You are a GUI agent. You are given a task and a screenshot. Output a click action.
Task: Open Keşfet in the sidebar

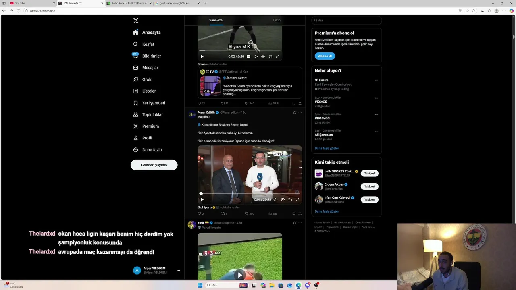click(144, 44)
